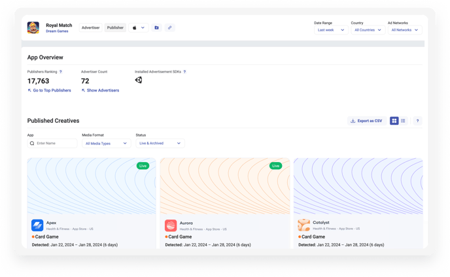This screenshot has width=450, height=277.
Task: Click the Publishers Ranking value 17,763
Action: click(38, 81)
